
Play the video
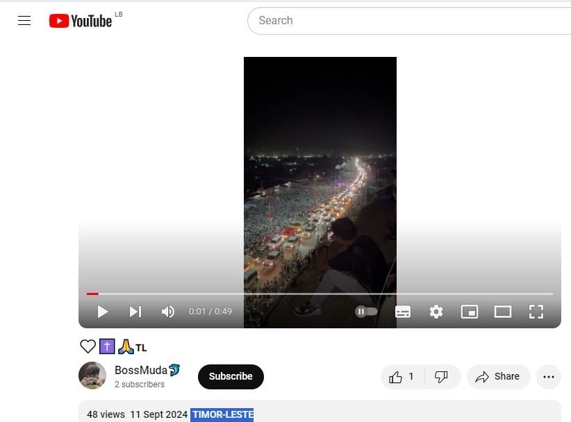[103, 312]
